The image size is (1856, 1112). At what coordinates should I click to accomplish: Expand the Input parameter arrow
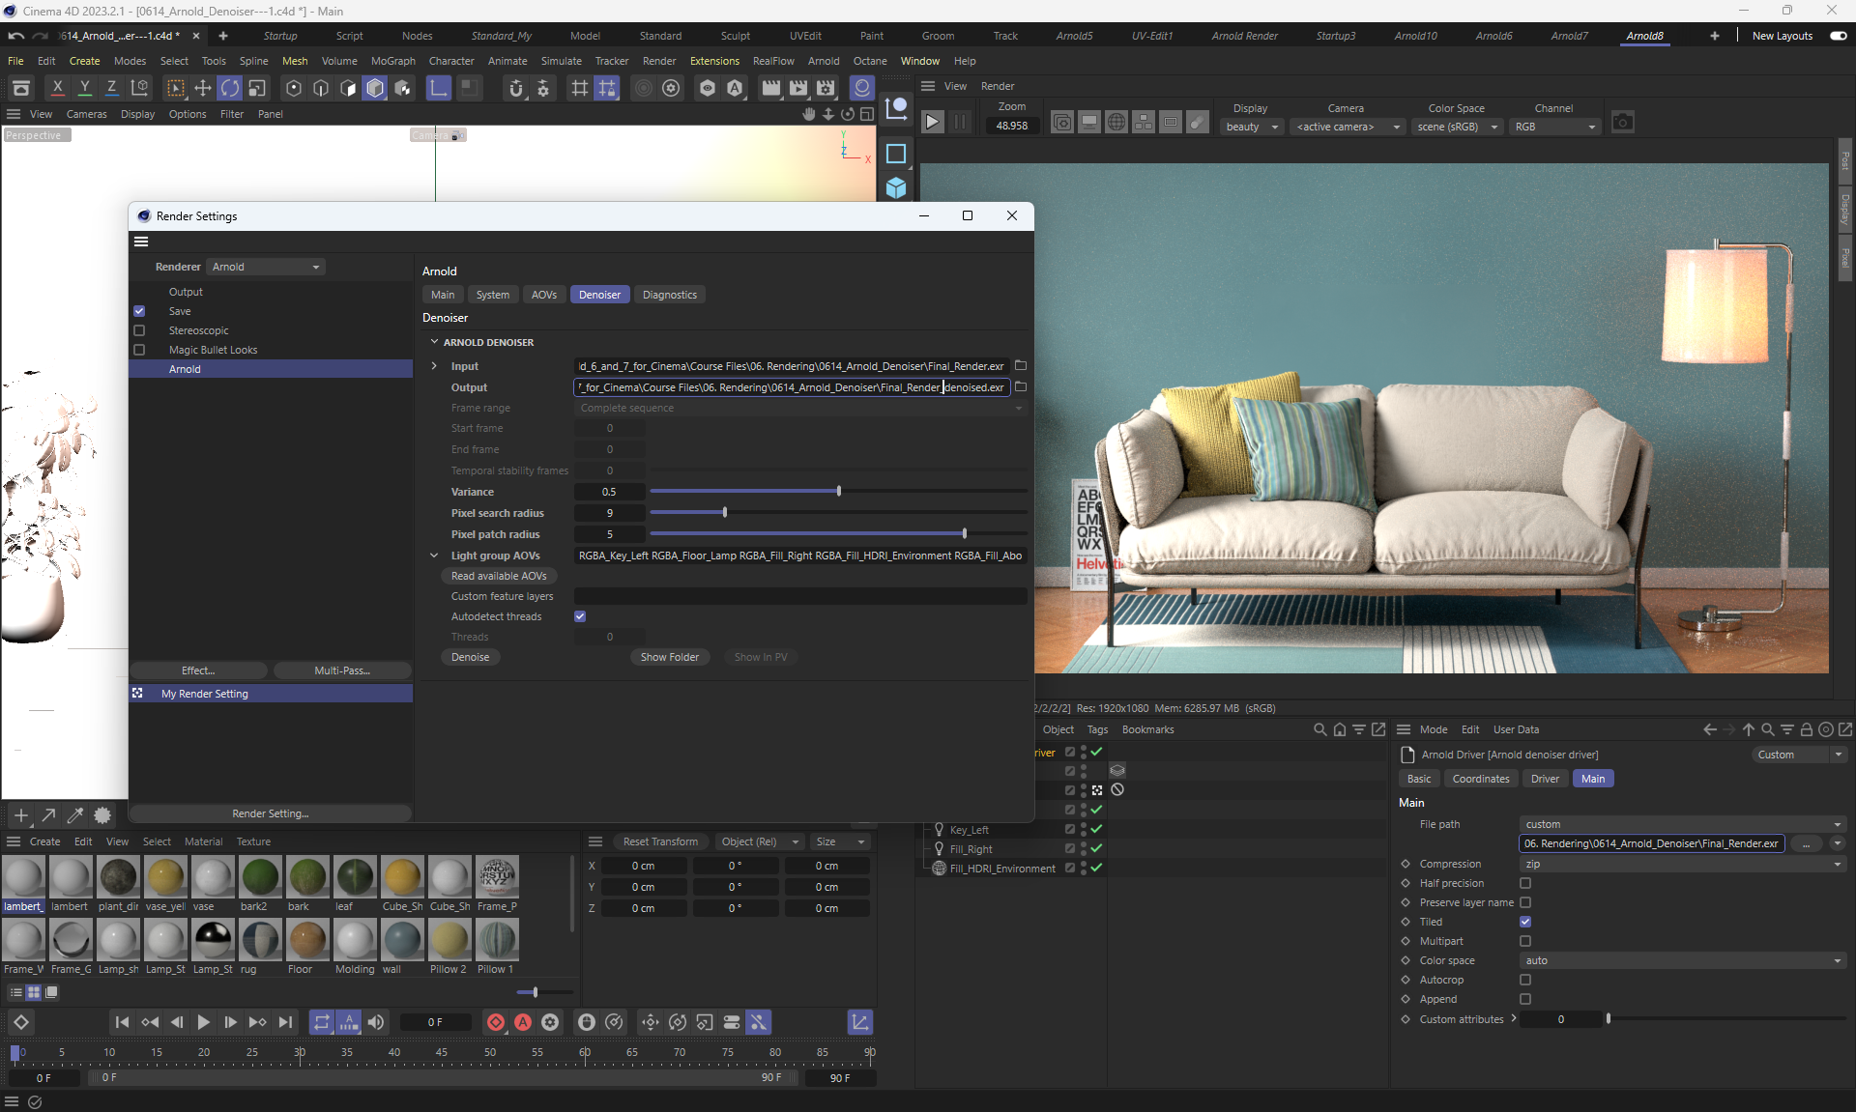[434, 366]
